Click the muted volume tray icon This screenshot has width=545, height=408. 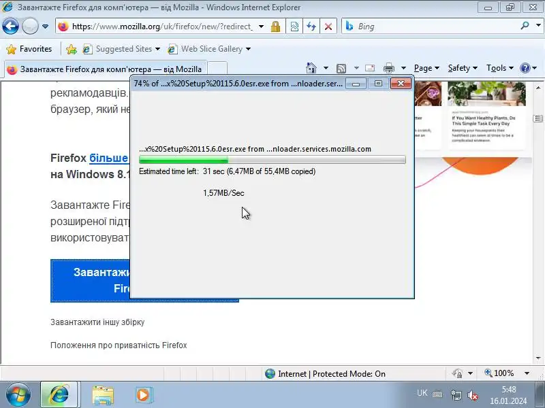click(x=473, y=395)
